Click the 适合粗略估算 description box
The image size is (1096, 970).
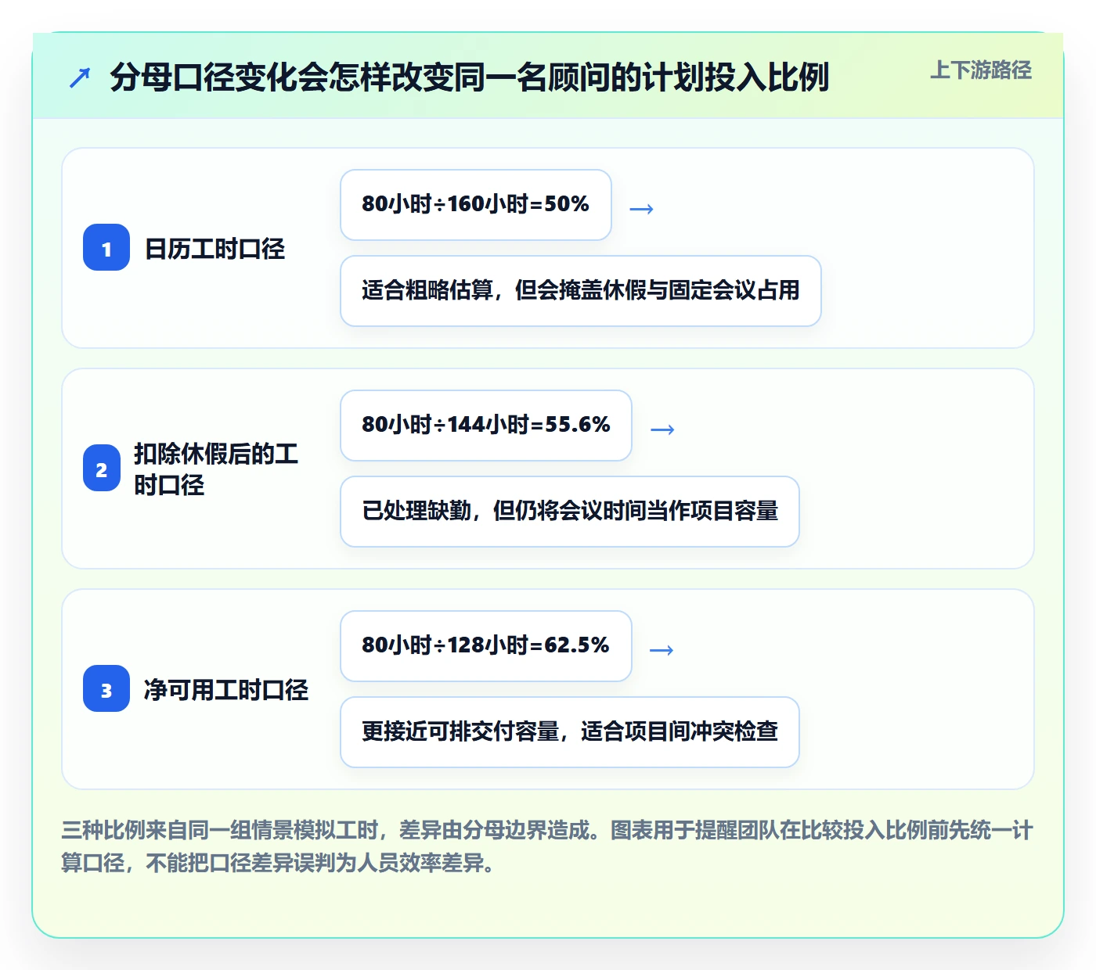click(581, 291)
